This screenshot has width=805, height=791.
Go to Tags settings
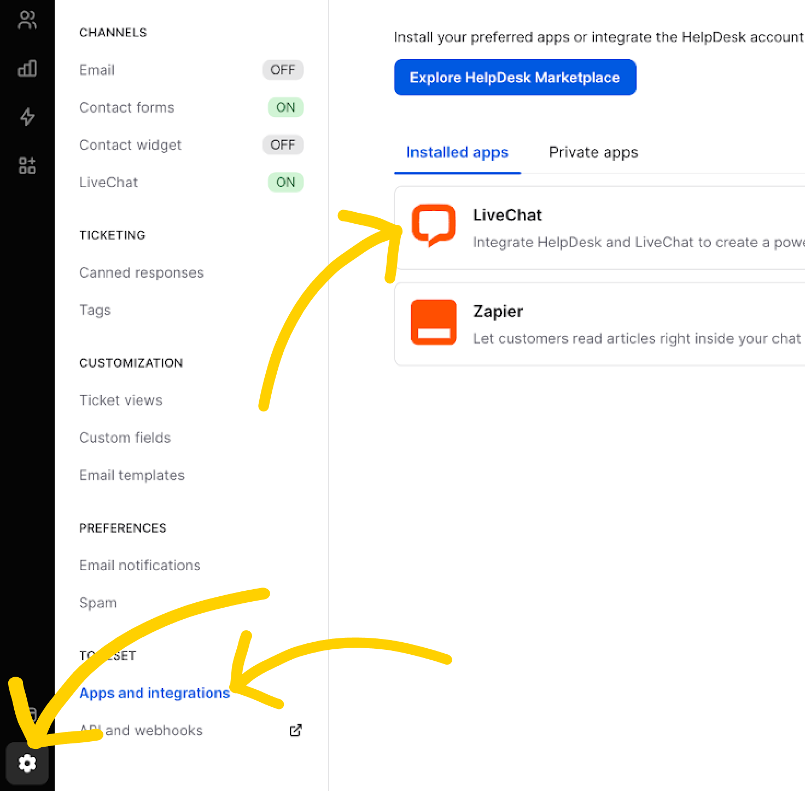pyautogui.click(x=95, y=310)
